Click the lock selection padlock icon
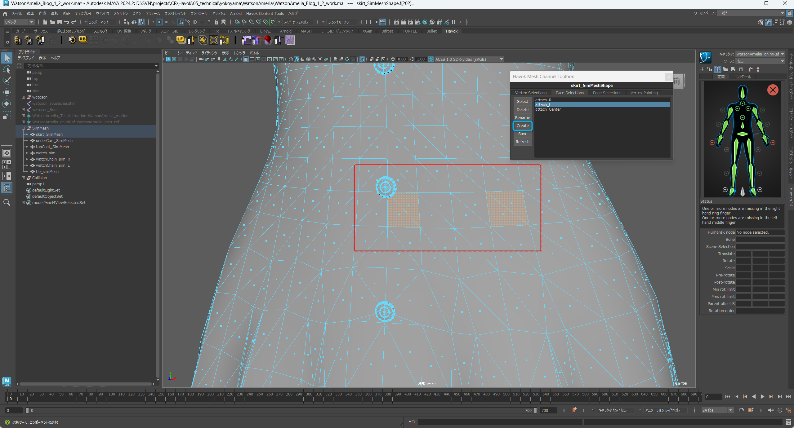The image size is (794, 428). [x=216, y=22]
